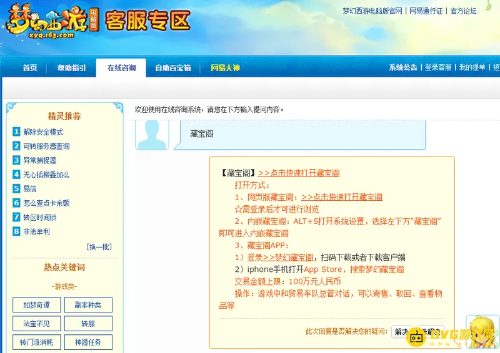
Task: Open the 帮助指引 navigation tab
Action: coord(72,67)
